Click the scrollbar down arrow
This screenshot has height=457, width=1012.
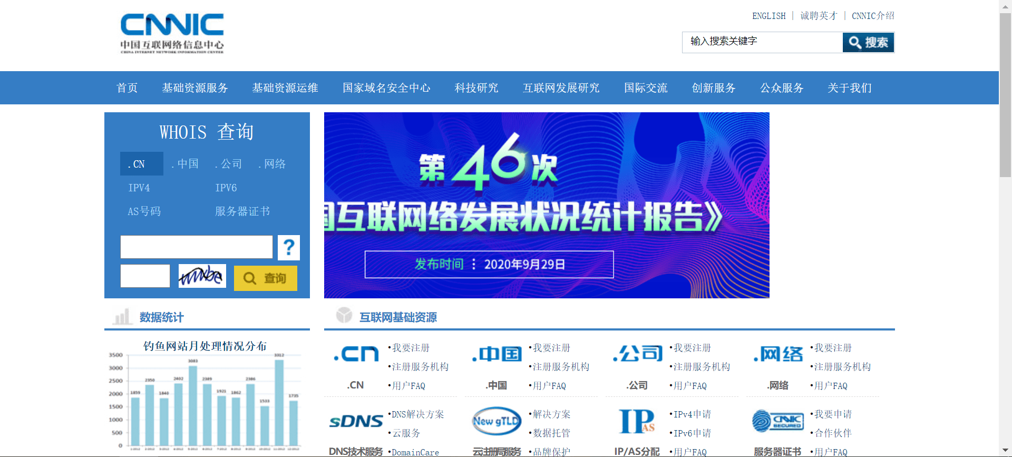point(1005,451)
